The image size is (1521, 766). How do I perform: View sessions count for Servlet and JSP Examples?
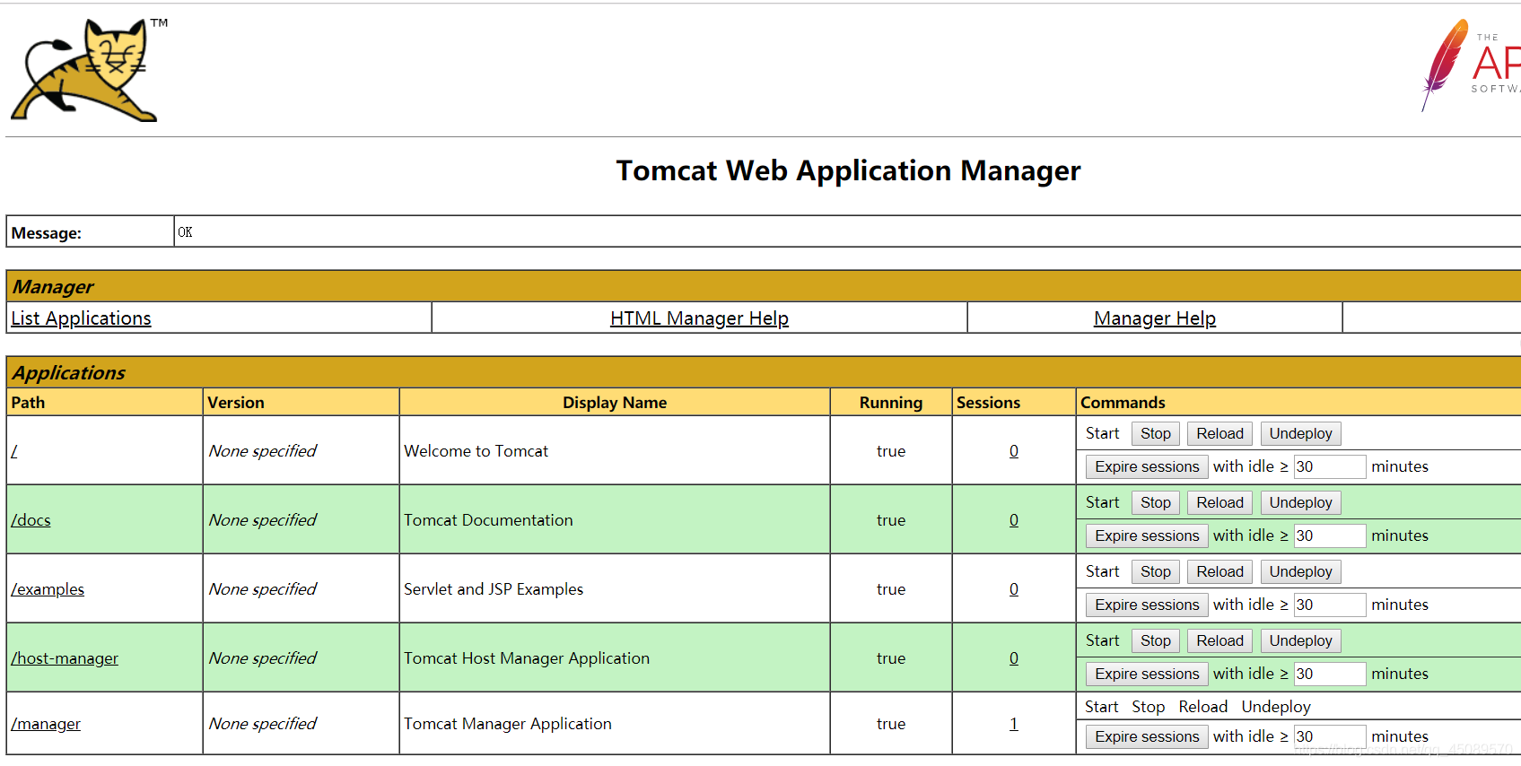coord(1014,589)
